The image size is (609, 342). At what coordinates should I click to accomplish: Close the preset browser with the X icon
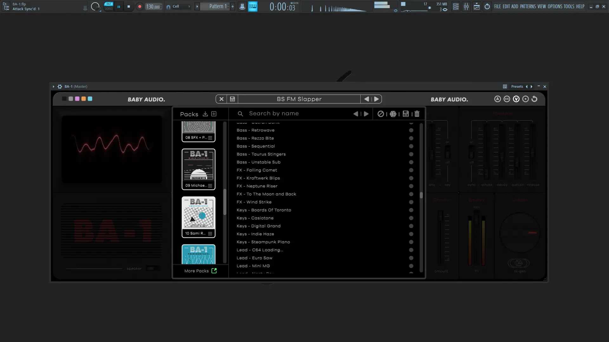pyautogui.click(x=221, y=99)
